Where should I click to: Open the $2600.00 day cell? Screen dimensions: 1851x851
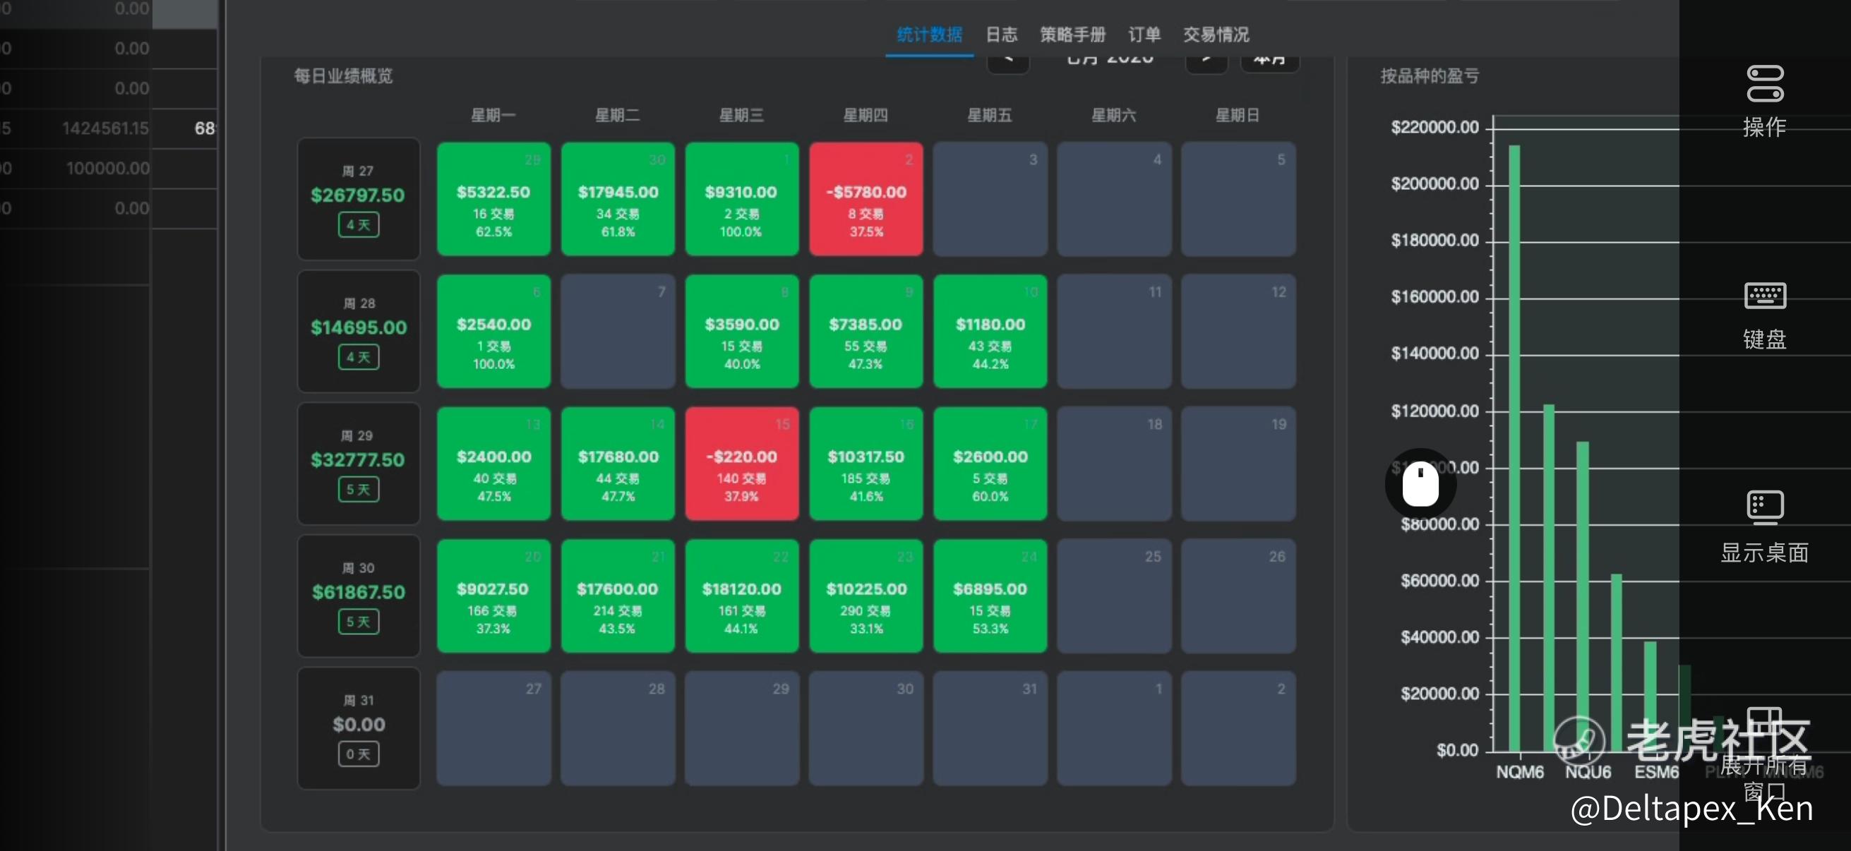tap(990, 463)
